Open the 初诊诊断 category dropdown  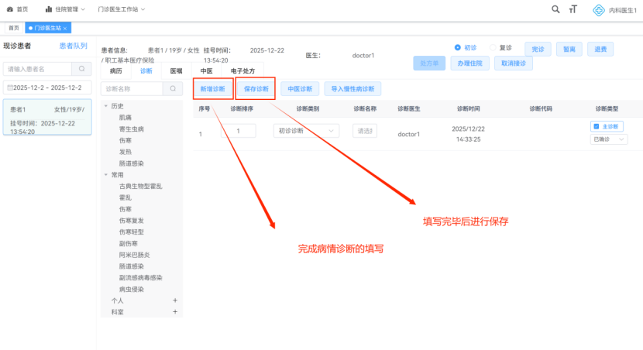point(306,132)
